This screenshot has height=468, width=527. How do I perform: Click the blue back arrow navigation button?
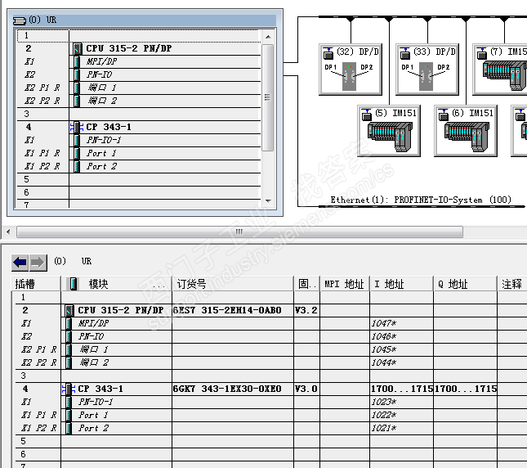point(20,263)
